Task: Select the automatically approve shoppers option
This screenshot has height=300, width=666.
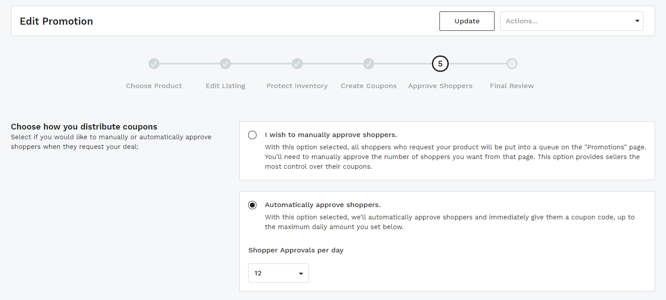Action: coord(252,204)
